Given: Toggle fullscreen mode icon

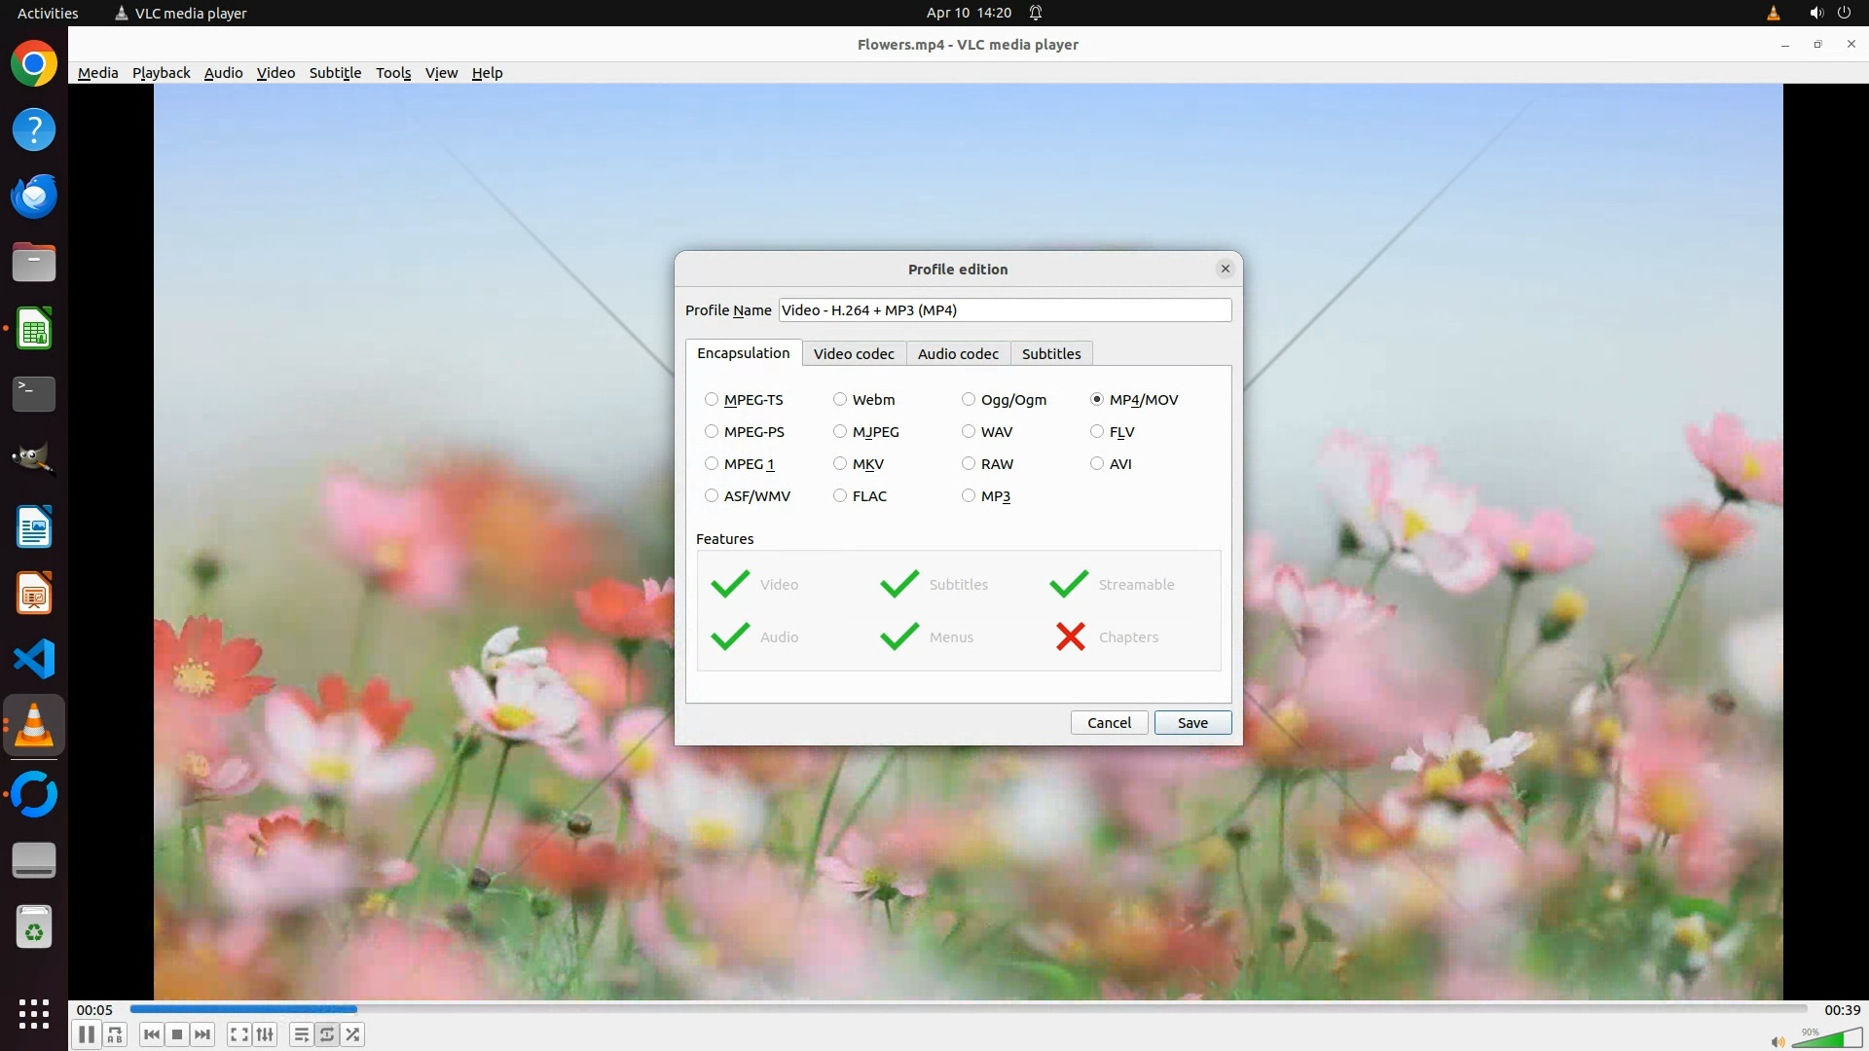Looking at the screenshot, I should (238, 1034).
